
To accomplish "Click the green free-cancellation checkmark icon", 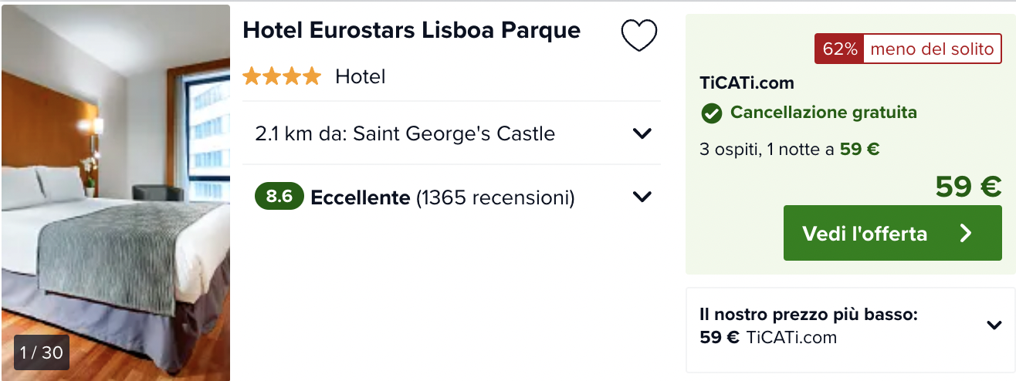I will (711, 113).
